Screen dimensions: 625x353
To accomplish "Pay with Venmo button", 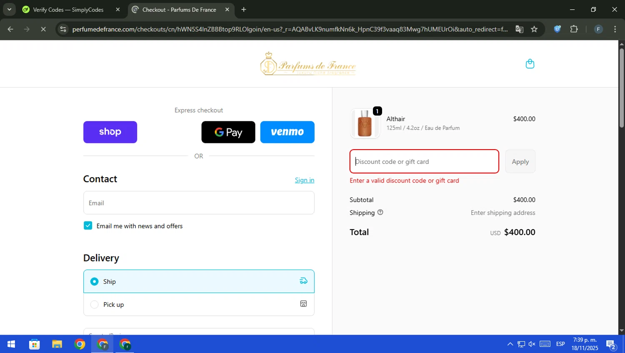I will coord(287,132).
